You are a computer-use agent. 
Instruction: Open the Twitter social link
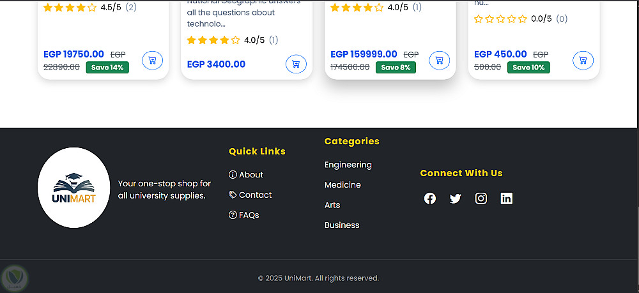click(x=455, y=199)
